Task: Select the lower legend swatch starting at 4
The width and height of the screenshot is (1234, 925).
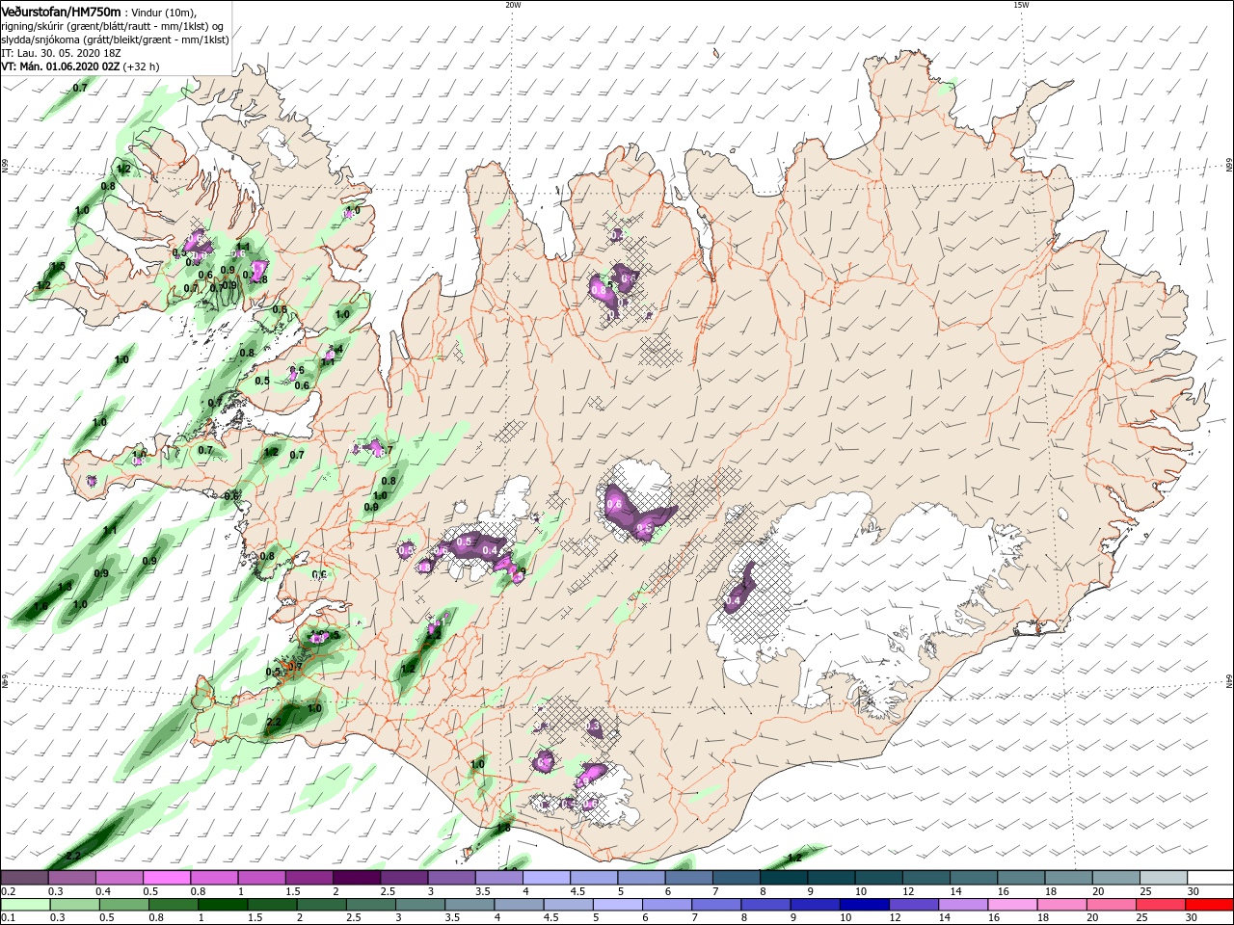Action: coord(518,905)
